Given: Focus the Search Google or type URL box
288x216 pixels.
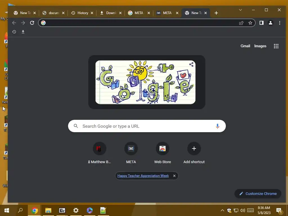Looking at the screenshot, I should pos(147,126).
